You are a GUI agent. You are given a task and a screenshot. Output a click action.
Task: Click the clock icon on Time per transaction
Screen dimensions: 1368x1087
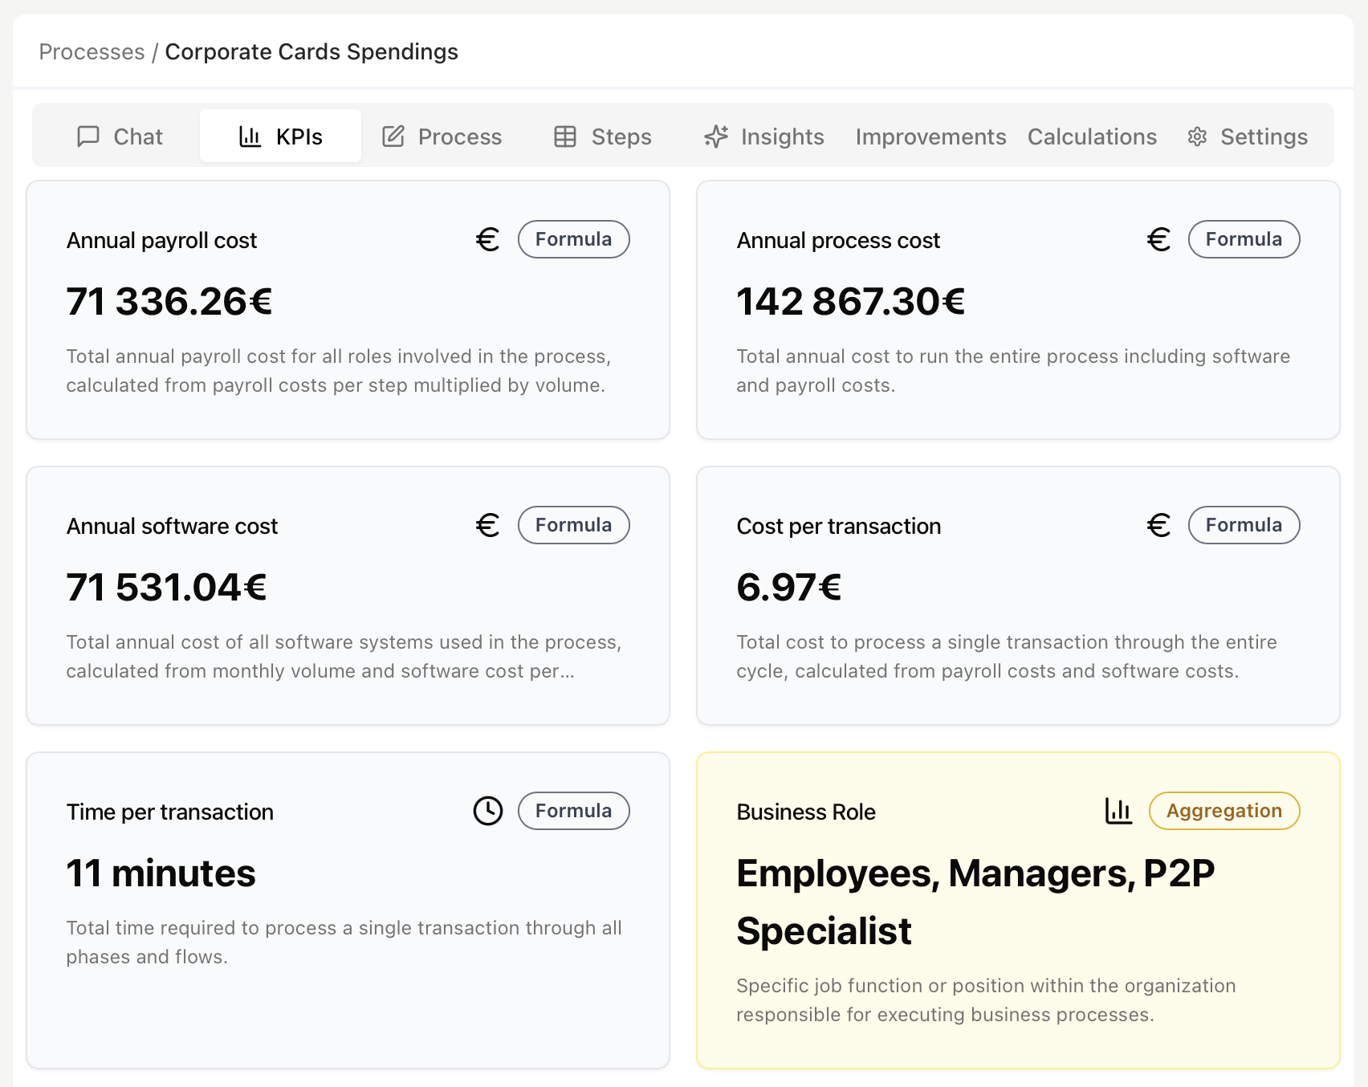point(487,811)
